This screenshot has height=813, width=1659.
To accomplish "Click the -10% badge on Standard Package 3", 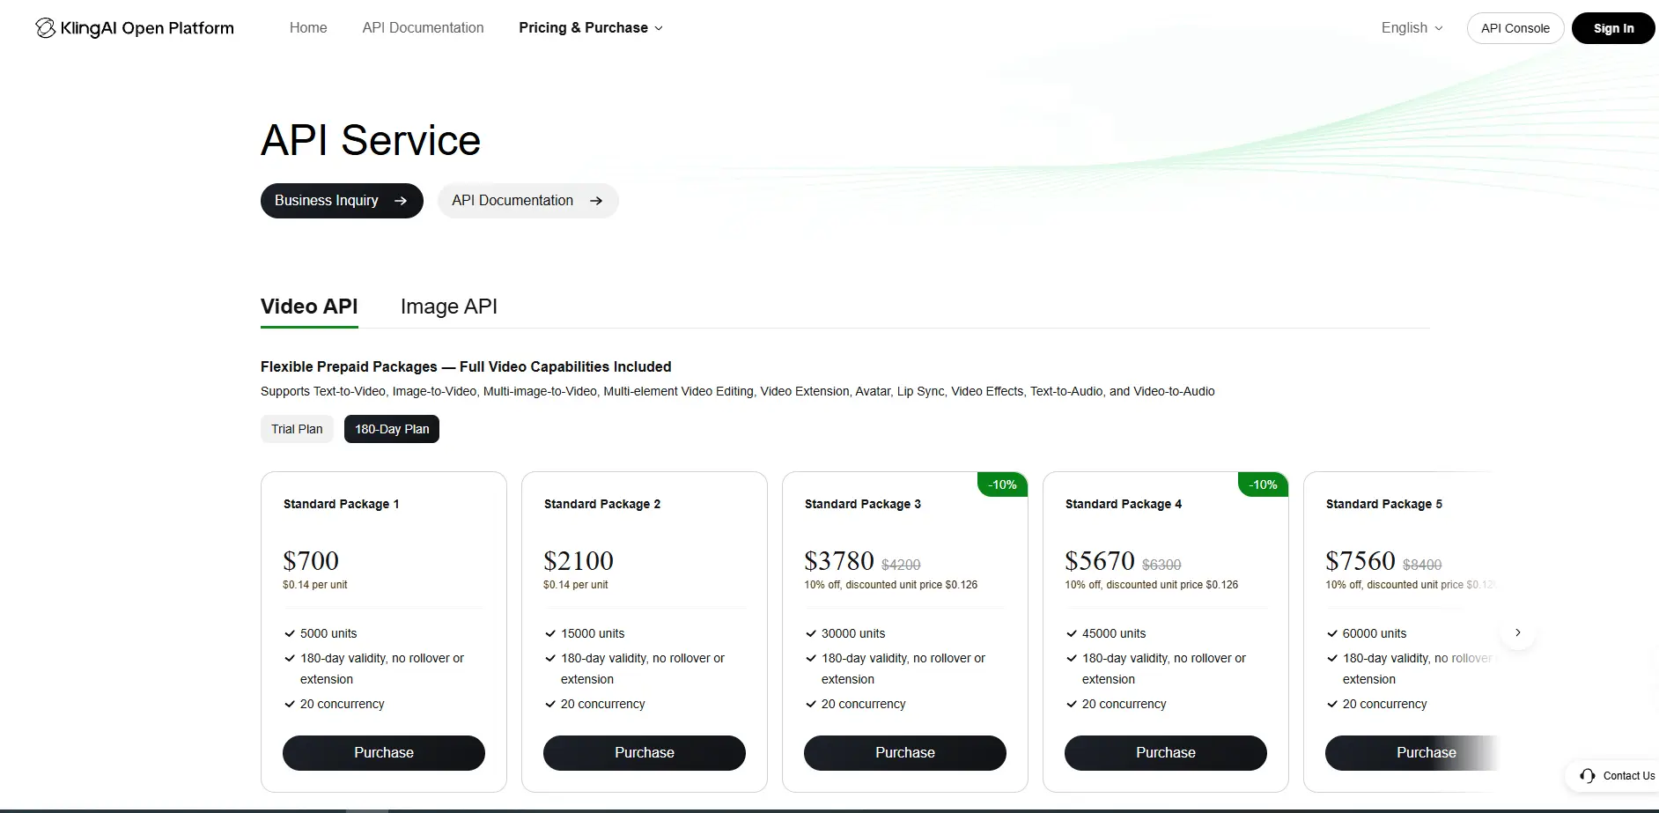I will tap(1002, 484).
